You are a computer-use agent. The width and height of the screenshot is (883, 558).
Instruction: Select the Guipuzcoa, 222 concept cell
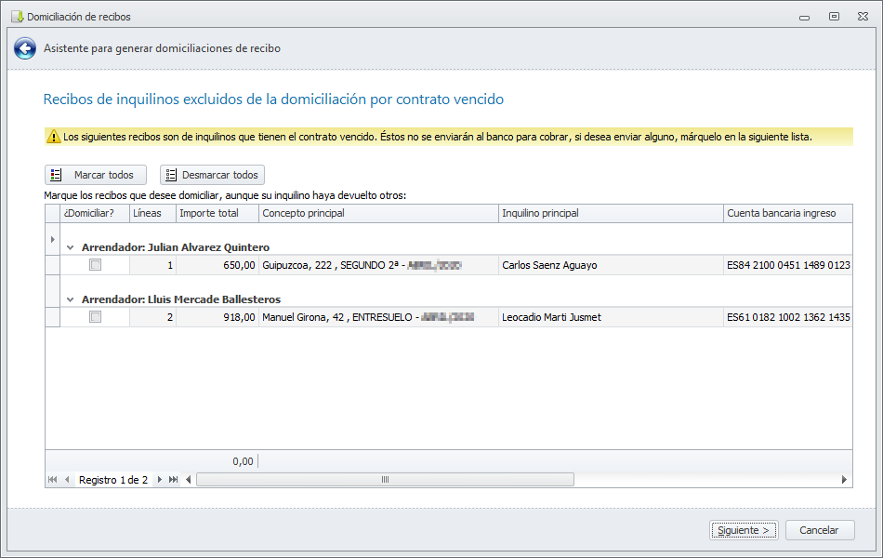pos(378,265)
